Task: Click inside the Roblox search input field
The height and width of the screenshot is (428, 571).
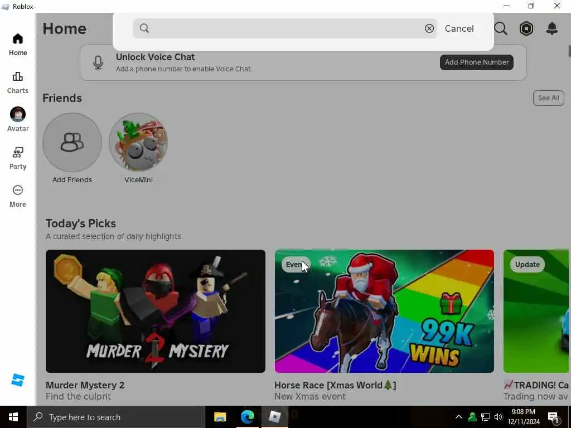Action: [285, 28]
